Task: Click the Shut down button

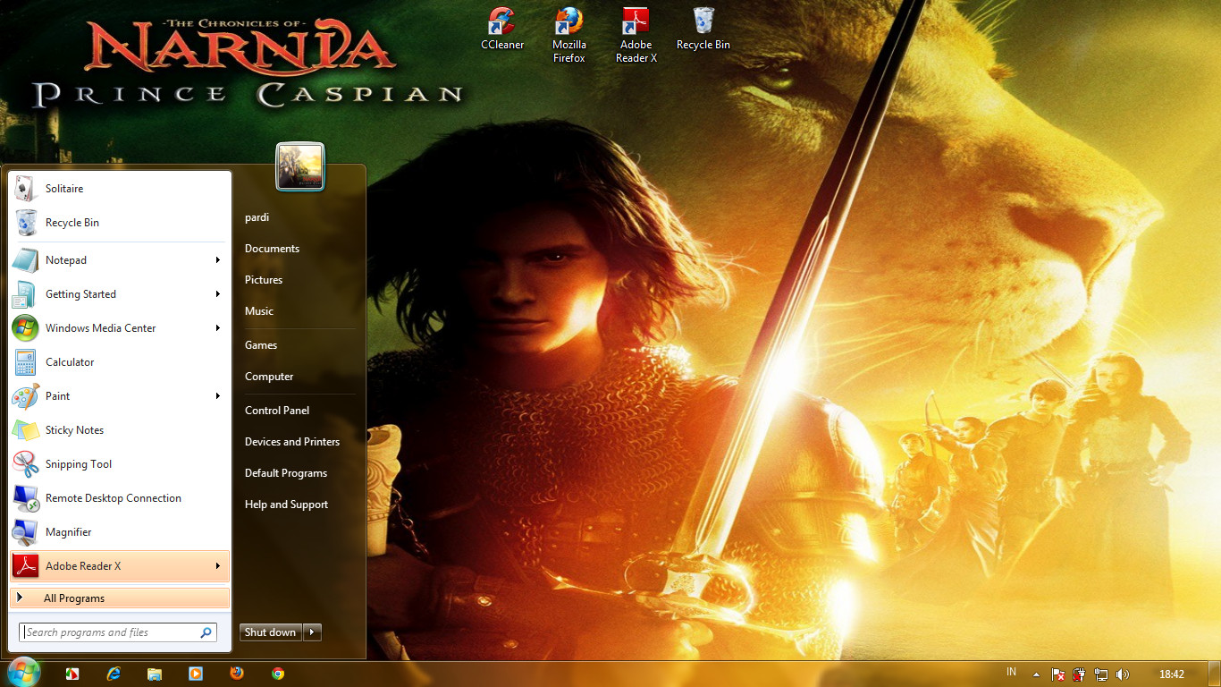Action: tap(270, 632)
